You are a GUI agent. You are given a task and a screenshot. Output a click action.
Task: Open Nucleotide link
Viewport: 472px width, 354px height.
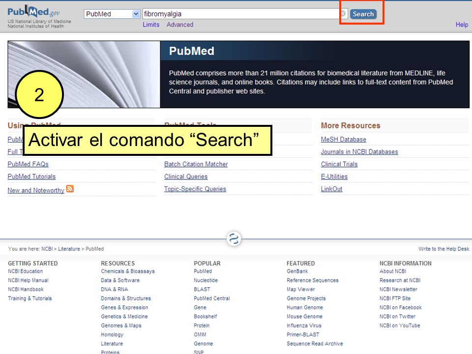point(206,280)
